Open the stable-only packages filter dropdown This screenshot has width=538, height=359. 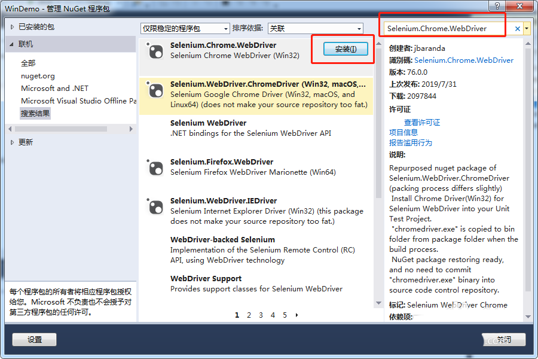[185, 28]
